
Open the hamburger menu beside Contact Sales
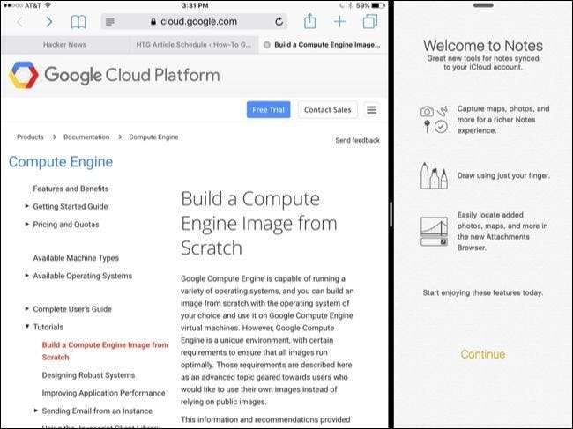click(x=372, y=109)
